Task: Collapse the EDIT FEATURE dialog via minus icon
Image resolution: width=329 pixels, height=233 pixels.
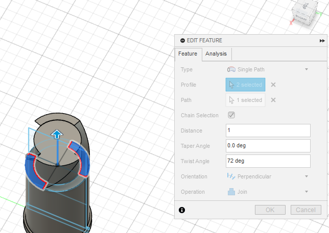Action: [x=182, y=41]
